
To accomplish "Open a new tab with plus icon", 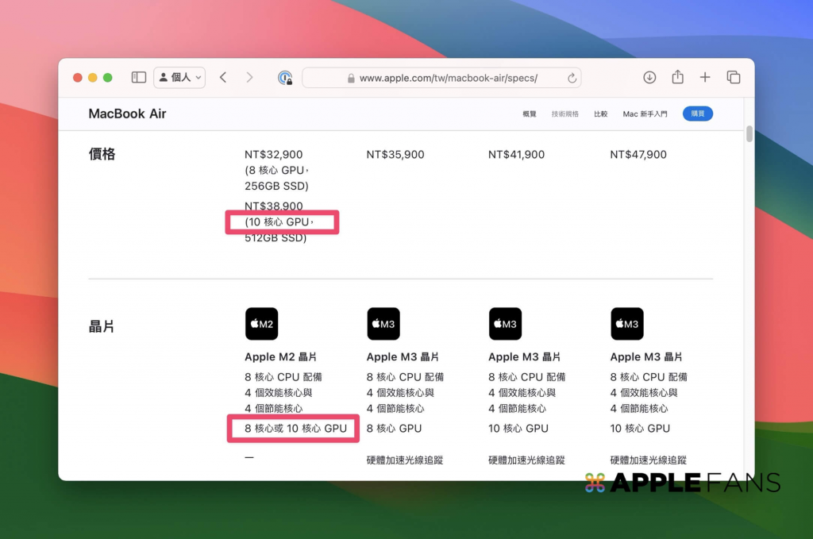I will click(x=705, y=77).
